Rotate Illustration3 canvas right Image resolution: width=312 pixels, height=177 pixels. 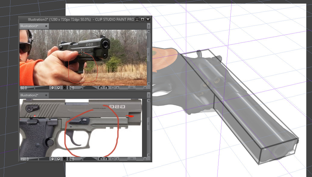click(x=107, y=88)
